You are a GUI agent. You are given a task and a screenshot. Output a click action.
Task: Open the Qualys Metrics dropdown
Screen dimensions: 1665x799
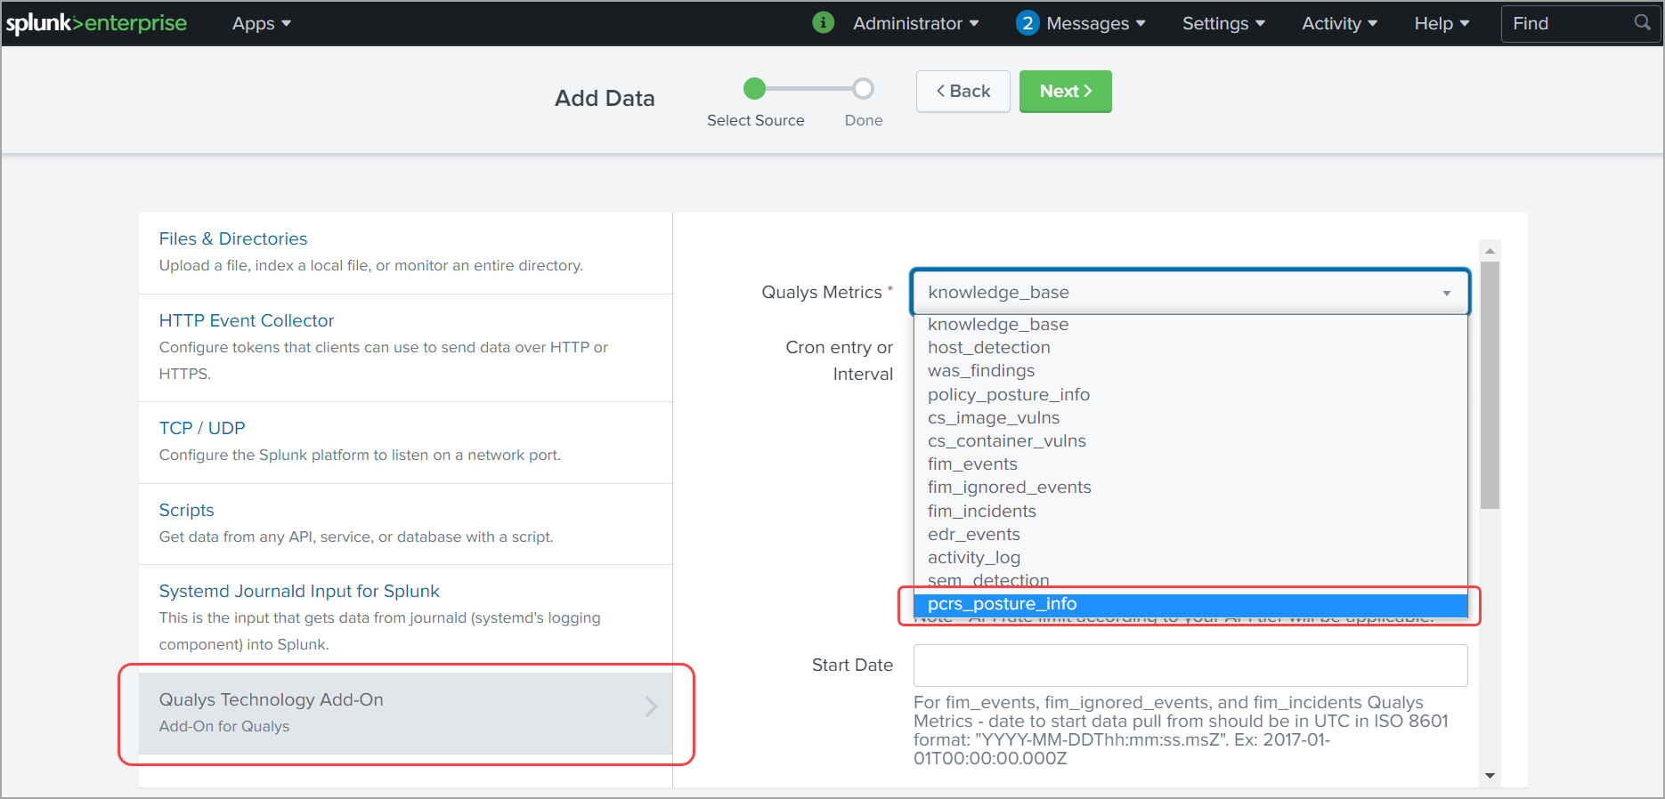pos(1189,293)
